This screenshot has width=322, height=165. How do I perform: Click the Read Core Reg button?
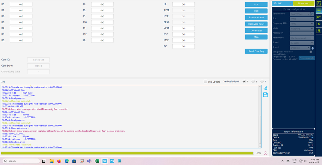(256, 51)
